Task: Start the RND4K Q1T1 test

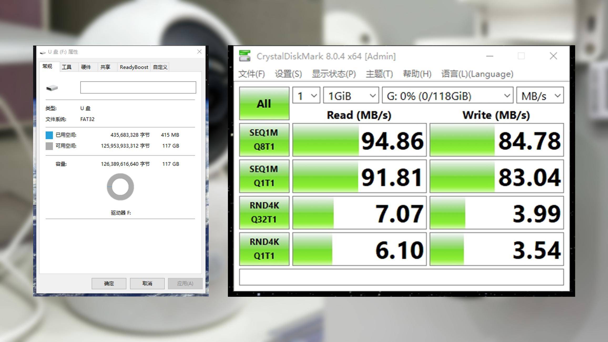Action: pos(264,249)
